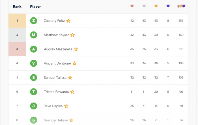The image size is (198, 125).
Task: Click Audrey Mazzarella's green A avatar
Action: coord(34,49)
